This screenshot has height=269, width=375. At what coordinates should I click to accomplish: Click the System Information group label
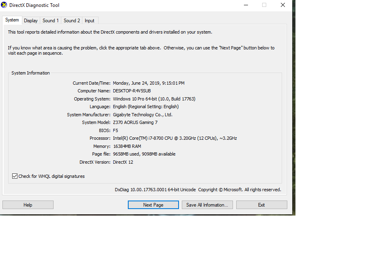click(x=30, y=73)
